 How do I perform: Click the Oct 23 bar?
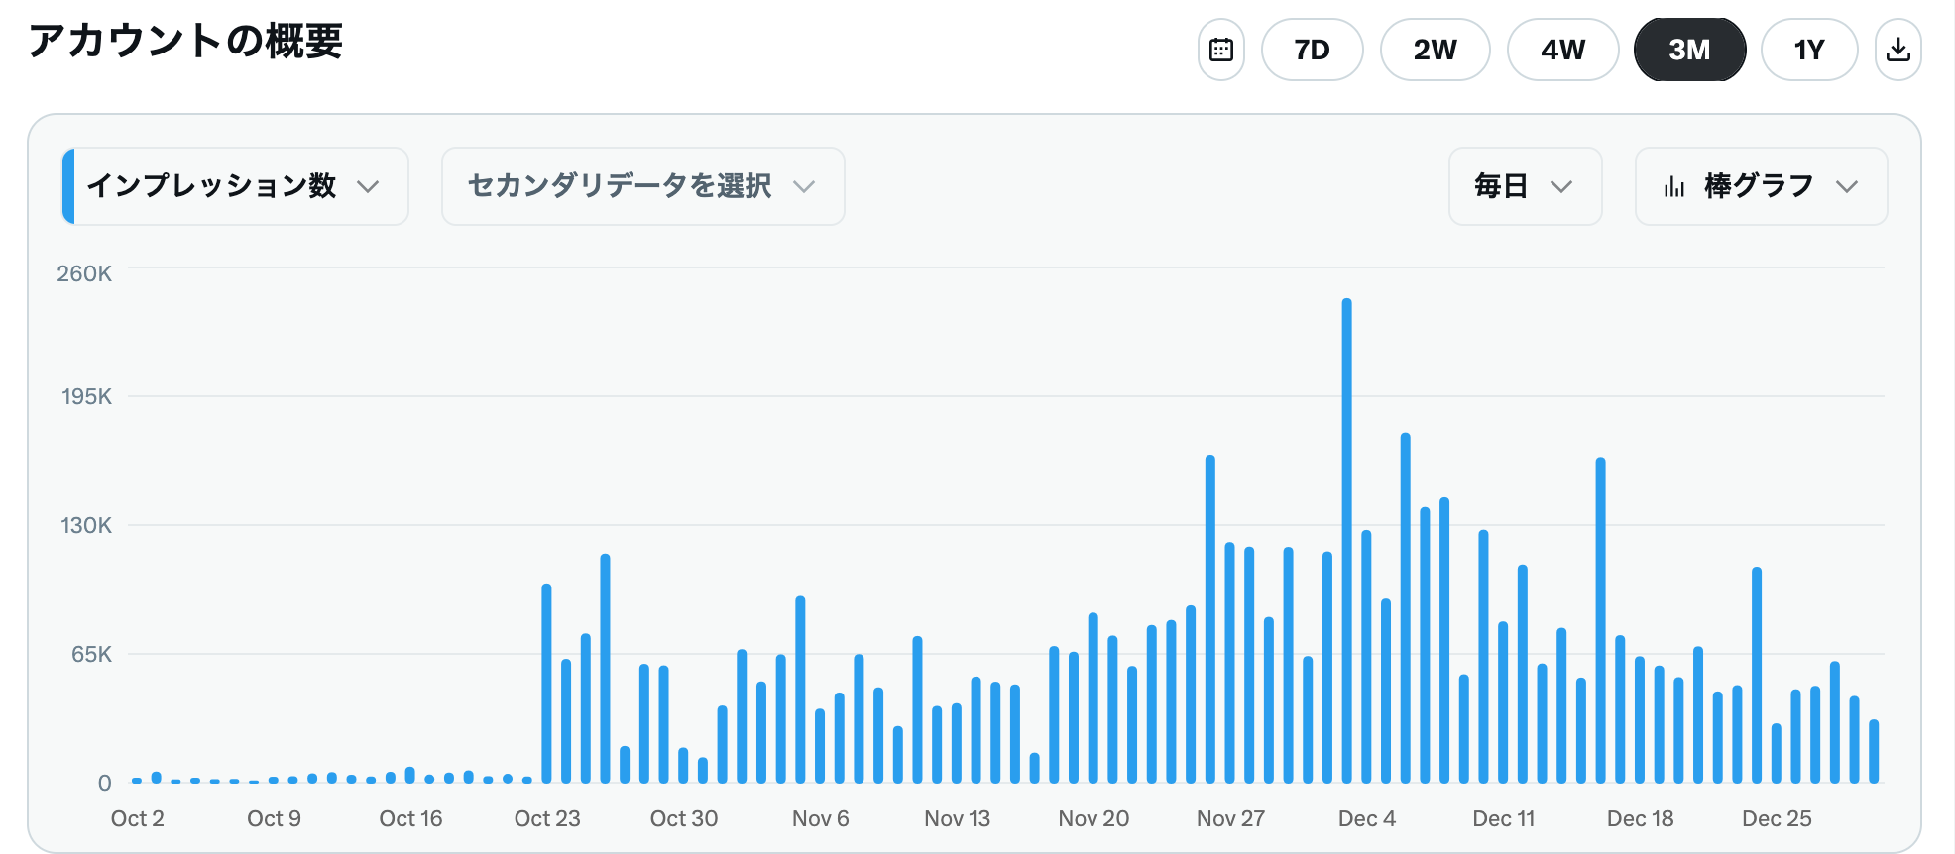pos(546,684)
